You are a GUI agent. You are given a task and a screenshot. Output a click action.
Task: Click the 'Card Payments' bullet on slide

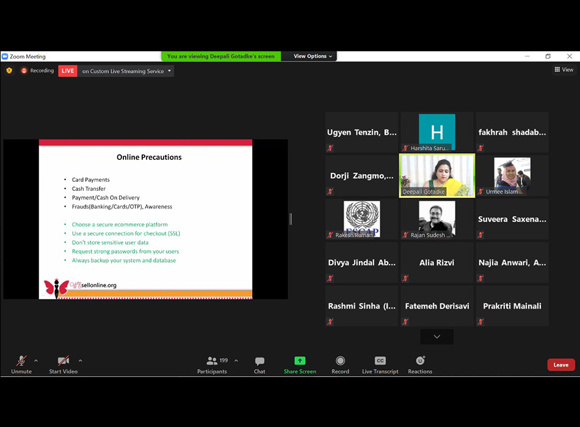(90, 180)
